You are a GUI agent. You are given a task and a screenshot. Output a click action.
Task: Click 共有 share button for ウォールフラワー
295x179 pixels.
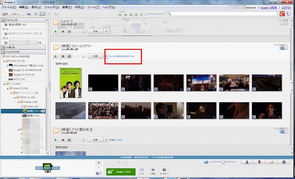(95, 56)
